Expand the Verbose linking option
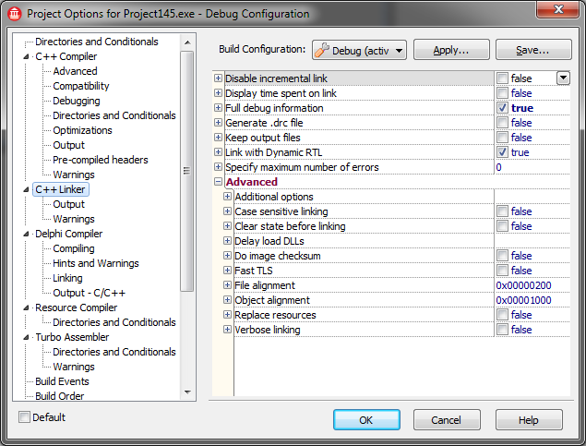 pyautogui.click(x=227, y=330)
